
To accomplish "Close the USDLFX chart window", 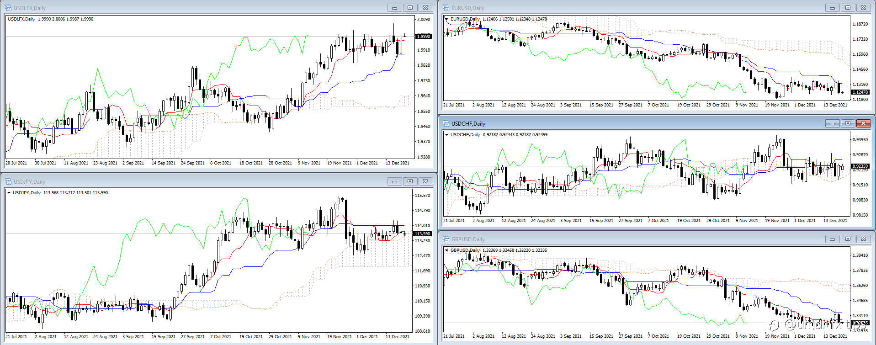I will pyautogui.click(x=425, y=8).
